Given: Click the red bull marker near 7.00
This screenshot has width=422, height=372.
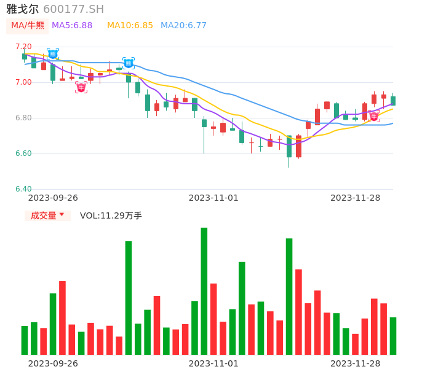Looking at the screenshot, I should pyautogui.click(x=81, y=88).
